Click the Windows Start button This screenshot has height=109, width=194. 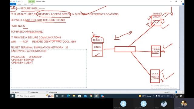pyautogui.click(x=12, y=96)
